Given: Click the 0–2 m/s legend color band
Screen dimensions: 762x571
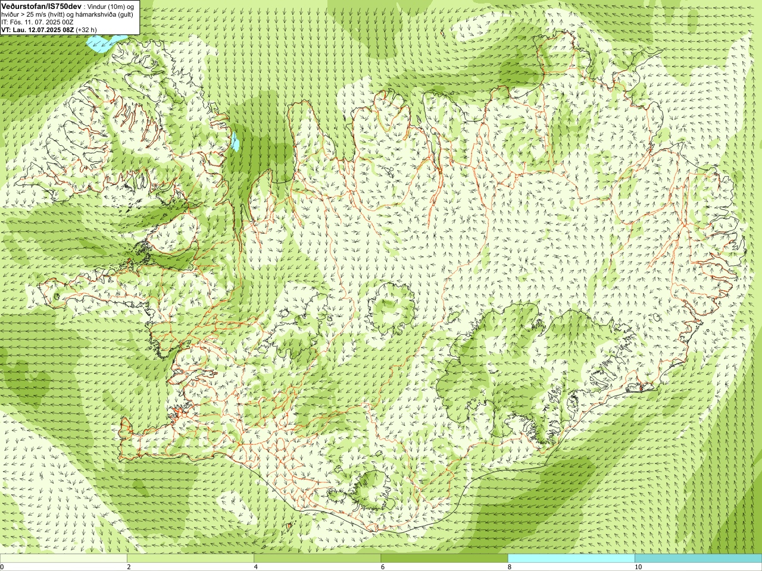Looking at the screenshot, I should 63,559.
